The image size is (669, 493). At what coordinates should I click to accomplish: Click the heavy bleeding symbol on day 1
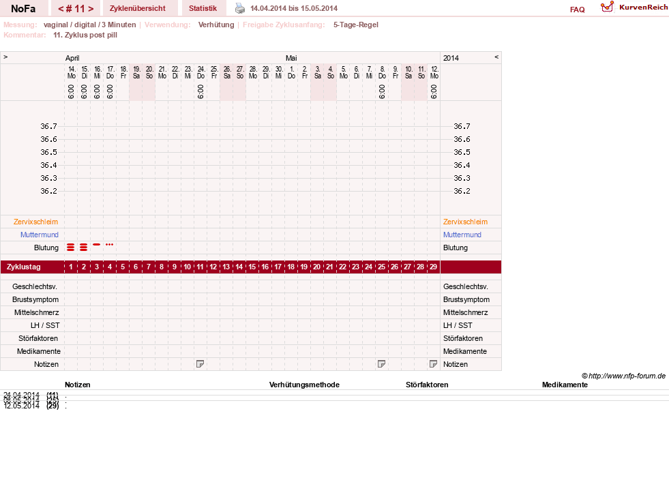pyautogui.click(x=71, y=248)
